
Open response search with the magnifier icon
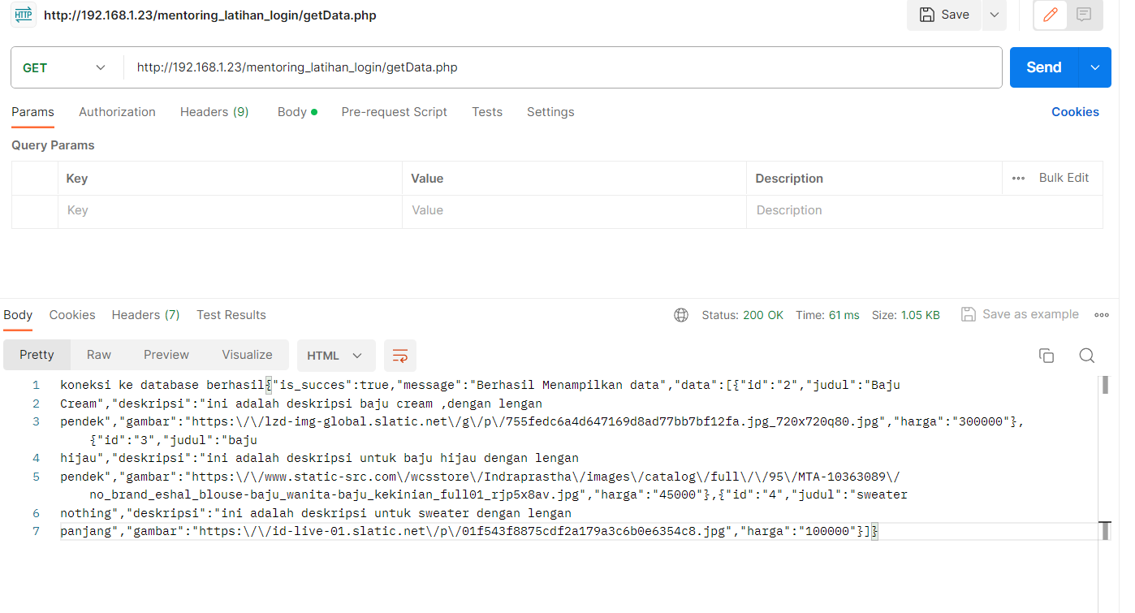(x=1085, y=355)
